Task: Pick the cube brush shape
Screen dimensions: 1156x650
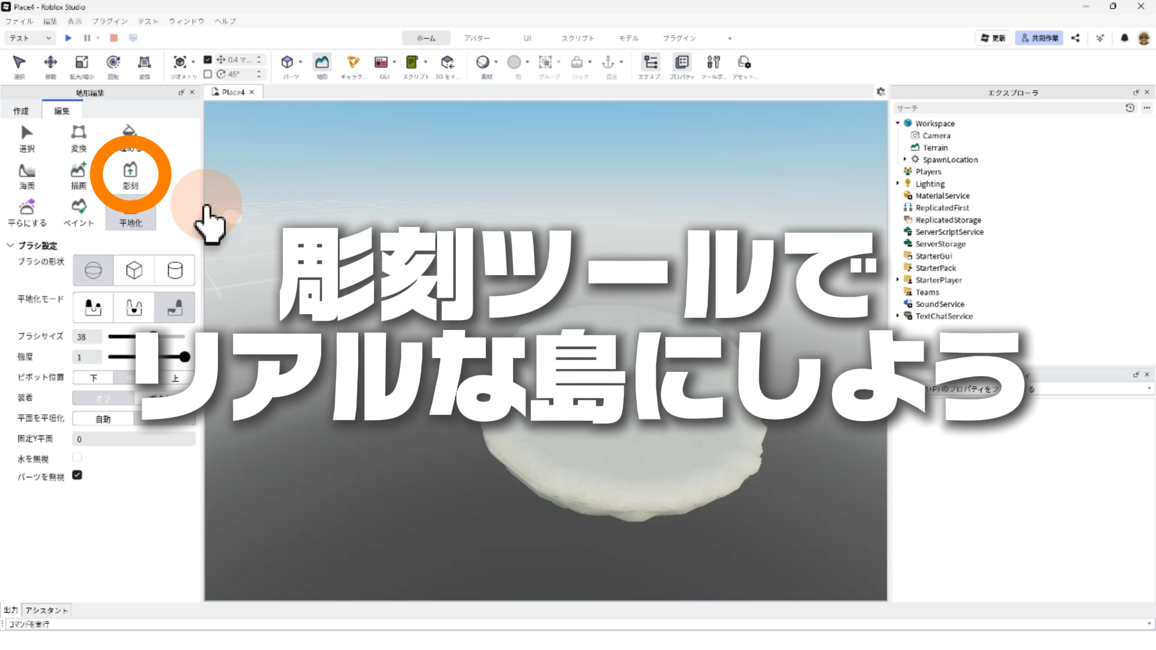Action: click(134, 270)
